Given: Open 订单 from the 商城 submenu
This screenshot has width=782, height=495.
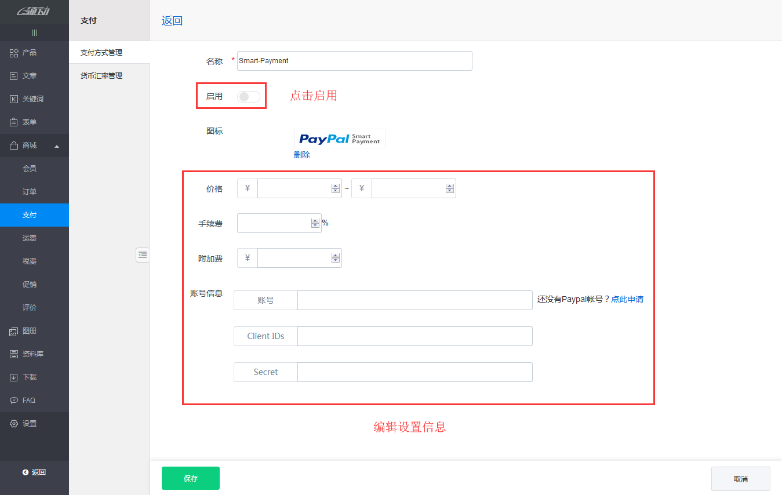Looking at the screenshot, I should (x=29, y=191).
